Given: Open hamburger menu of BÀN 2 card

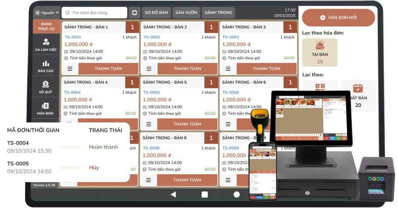Looking at the screenshot, I should (149, 68).
